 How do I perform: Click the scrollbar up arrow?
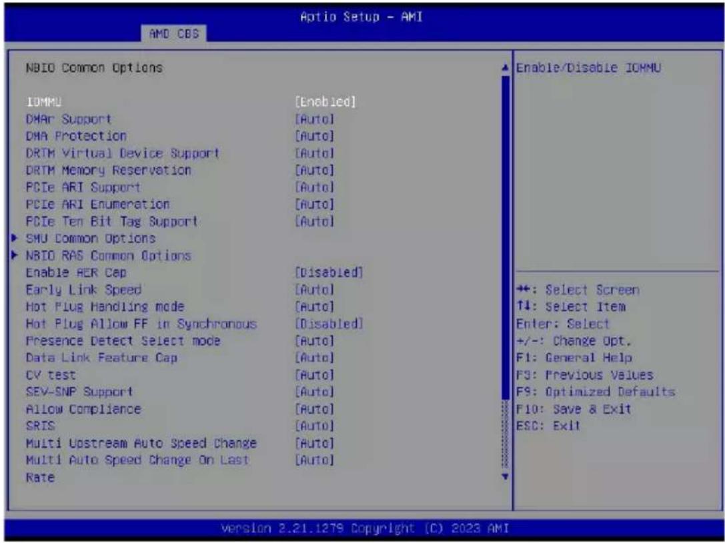click(506, 69)
